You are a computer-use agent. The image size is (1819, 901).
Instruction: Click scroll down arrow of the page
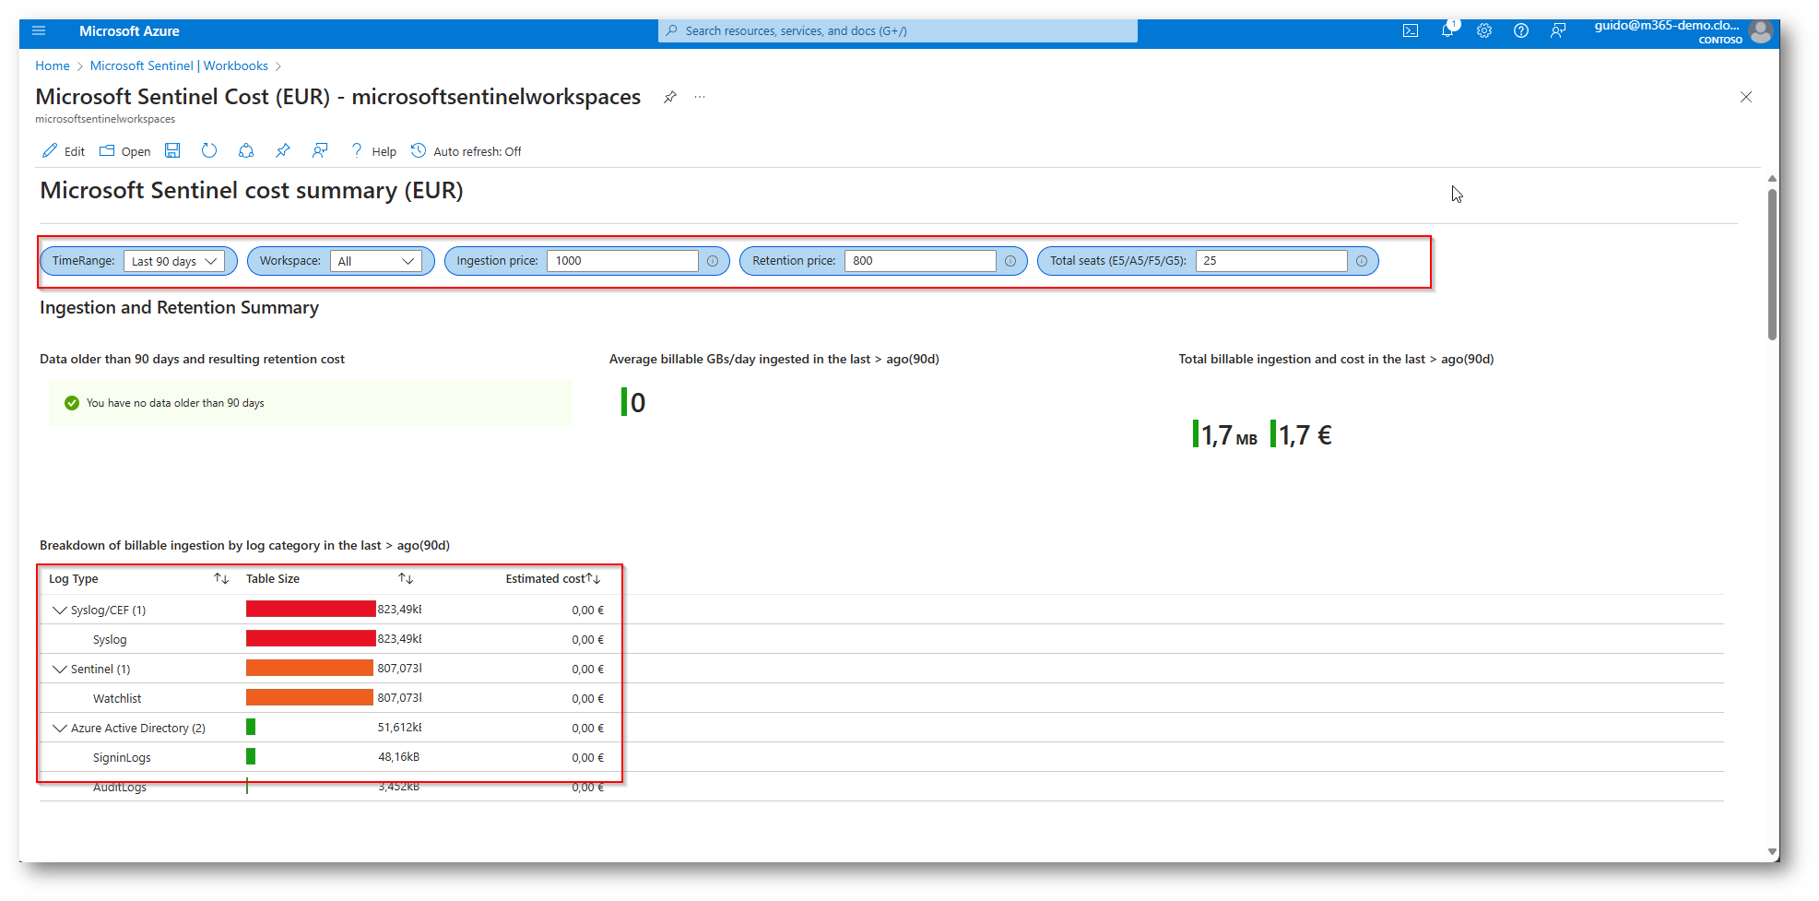(1772, 852)
